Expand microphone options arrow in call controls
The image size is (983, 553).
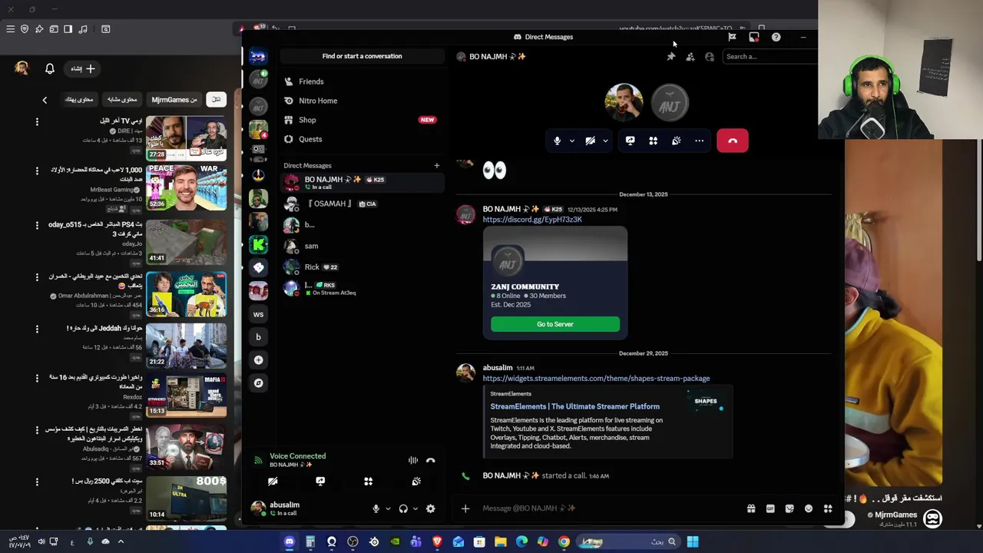[x=572, y=141]
